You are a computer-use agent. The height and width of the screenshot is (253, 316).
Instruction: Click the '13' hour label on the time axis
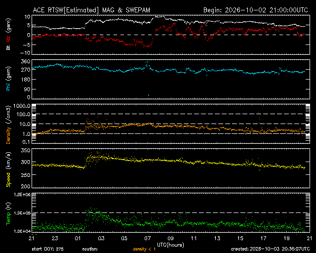(x=217, y=239)
